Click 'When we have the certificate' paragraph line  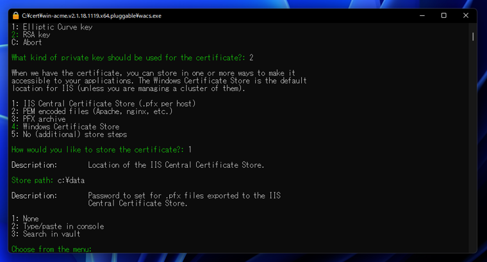click(153, 73)
